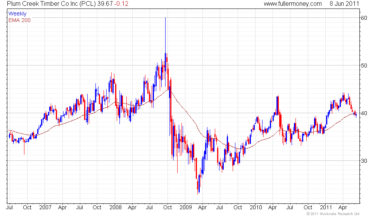The width and height of the screenshot is (380, 217).
Task: Click the 2007 year label on time axis
Action: coord(45,208)
